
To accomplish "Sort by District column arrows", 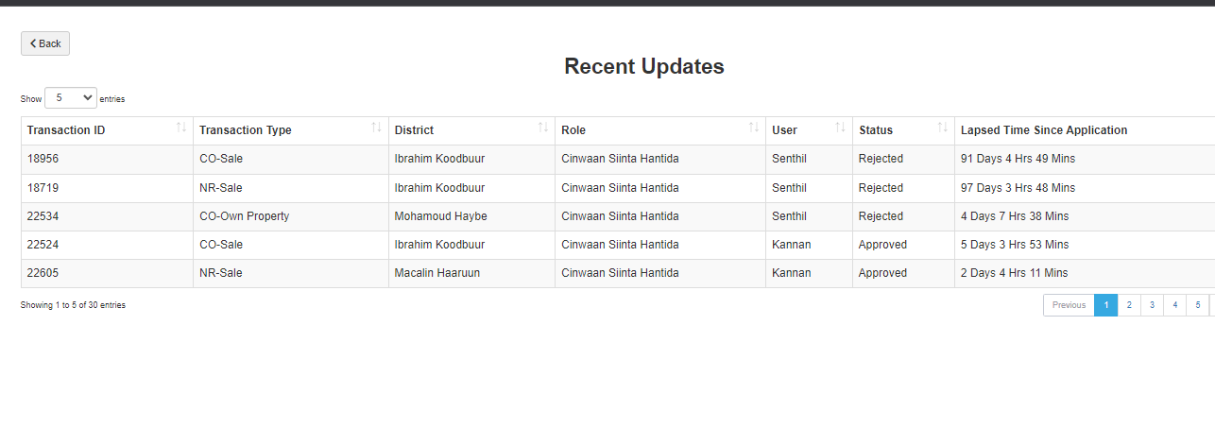I will click(543, 128).
